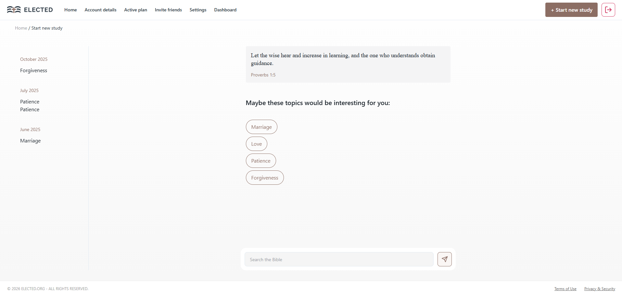The image size is (622, 295).
Task: Open Account details page
Action: tap(100, 10)
